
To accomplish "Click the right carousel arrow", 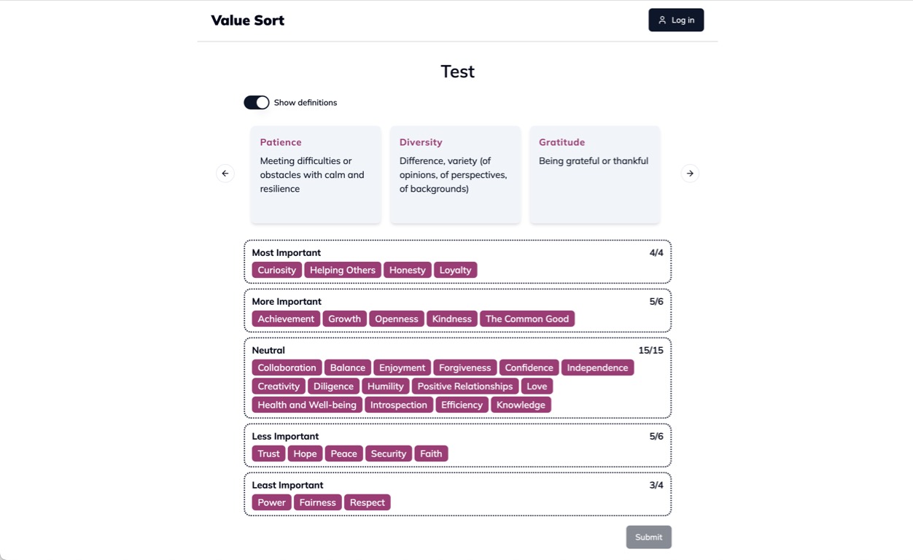I will point(689,173).
